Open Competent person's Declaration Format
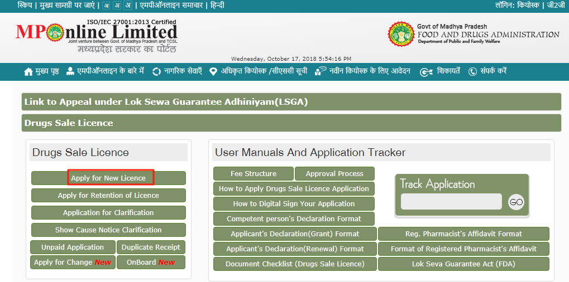This screenshot has height=282, width=569. (294, 218)
